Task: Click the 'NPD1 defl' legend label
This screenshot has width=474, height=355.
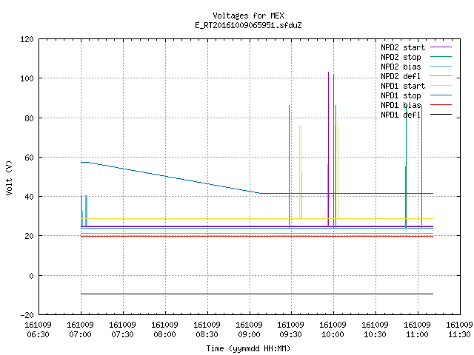Action: click(401, 115)
